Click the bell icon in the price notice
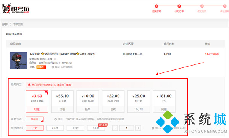Image resolution: width=229 pixels, height=138 pixels. (x=29, y=85)
